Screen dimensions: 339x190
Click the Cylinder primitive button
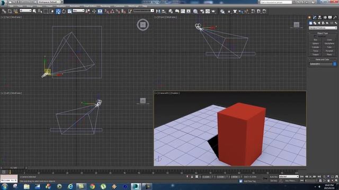(316, 47)
